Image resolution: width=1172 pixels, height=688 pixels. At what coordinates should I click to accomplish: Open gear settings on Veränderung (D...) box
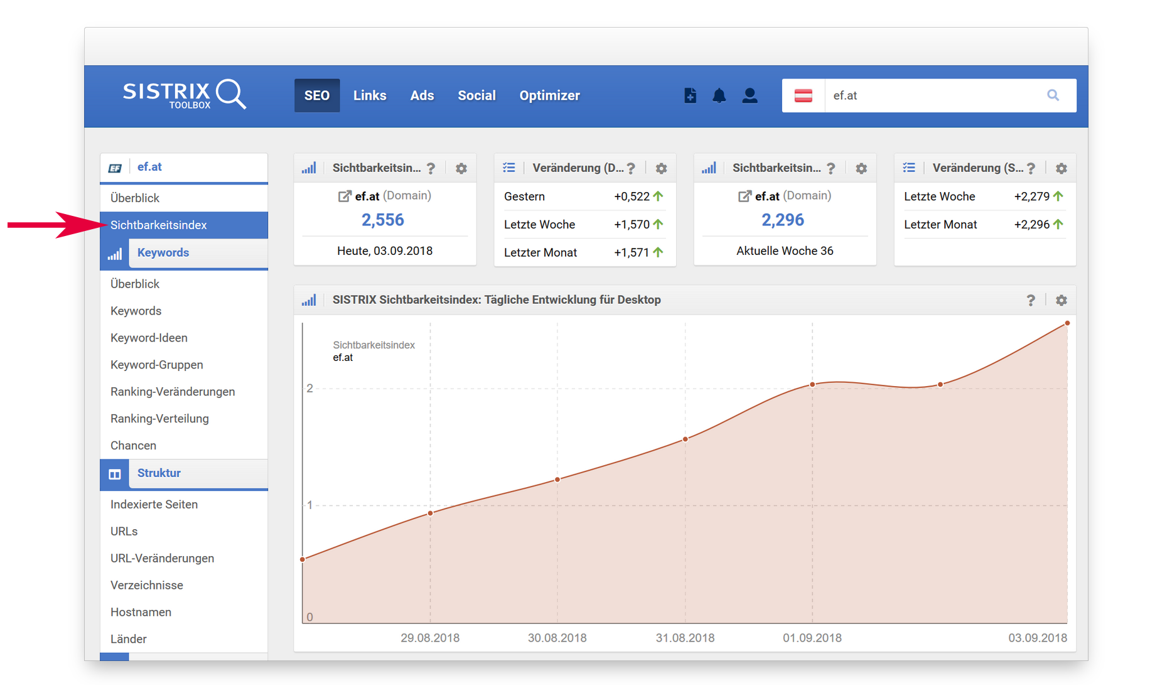(661, 168)
